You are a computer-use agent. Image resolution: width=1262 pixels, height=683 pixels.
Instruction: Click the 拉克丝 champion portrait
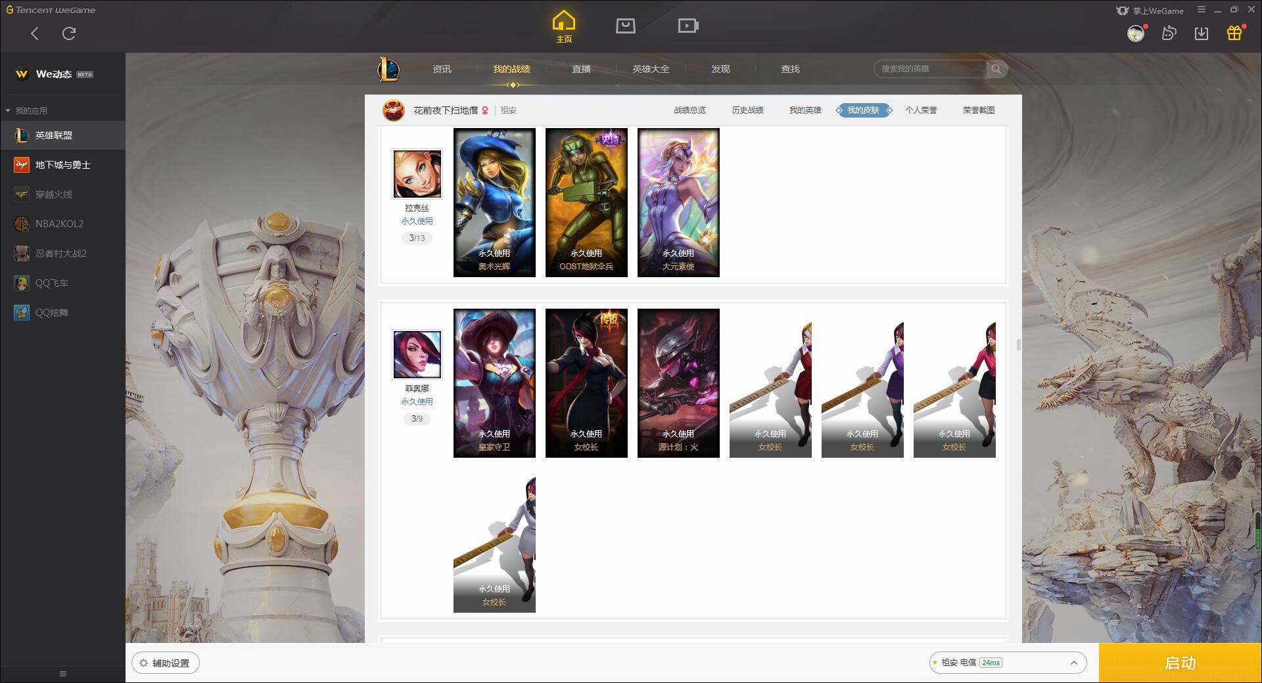pyautogui.click(x=417, y=174)
